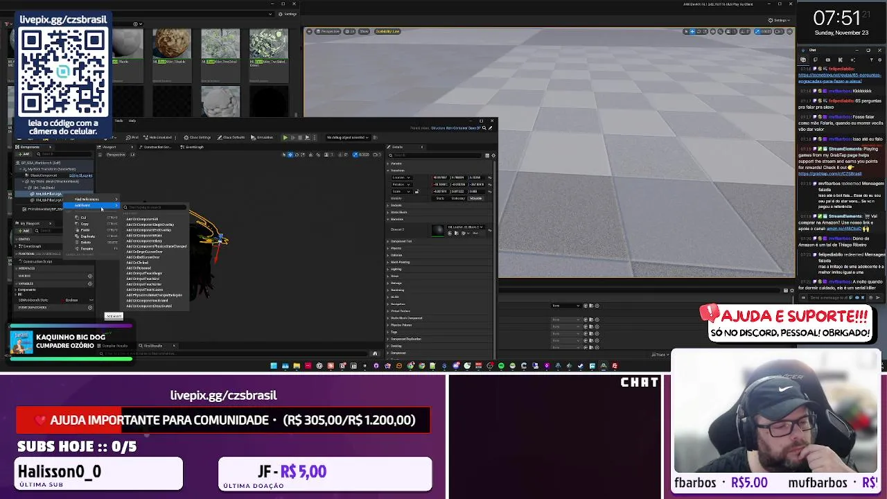Add new variable with VARIABLES plus icon
The image size is (887, 499).
click(x=90, y=283)
